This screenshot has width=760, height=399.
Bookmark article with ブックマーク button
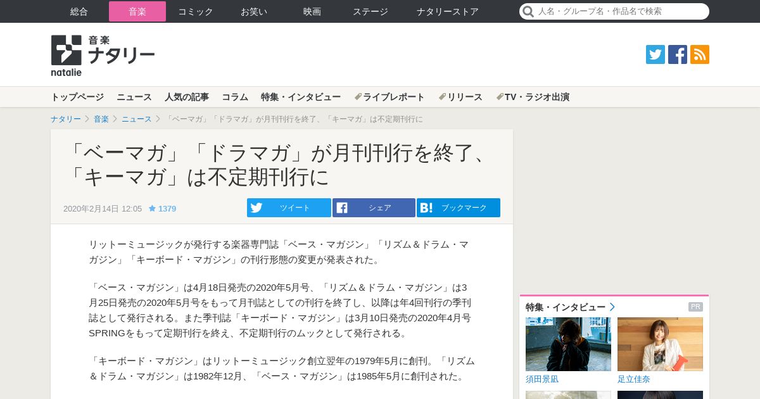click(x=459, y=208)
